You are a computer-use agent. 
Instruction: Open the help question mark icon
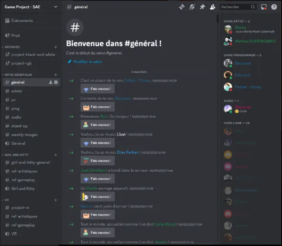point(274,7)
